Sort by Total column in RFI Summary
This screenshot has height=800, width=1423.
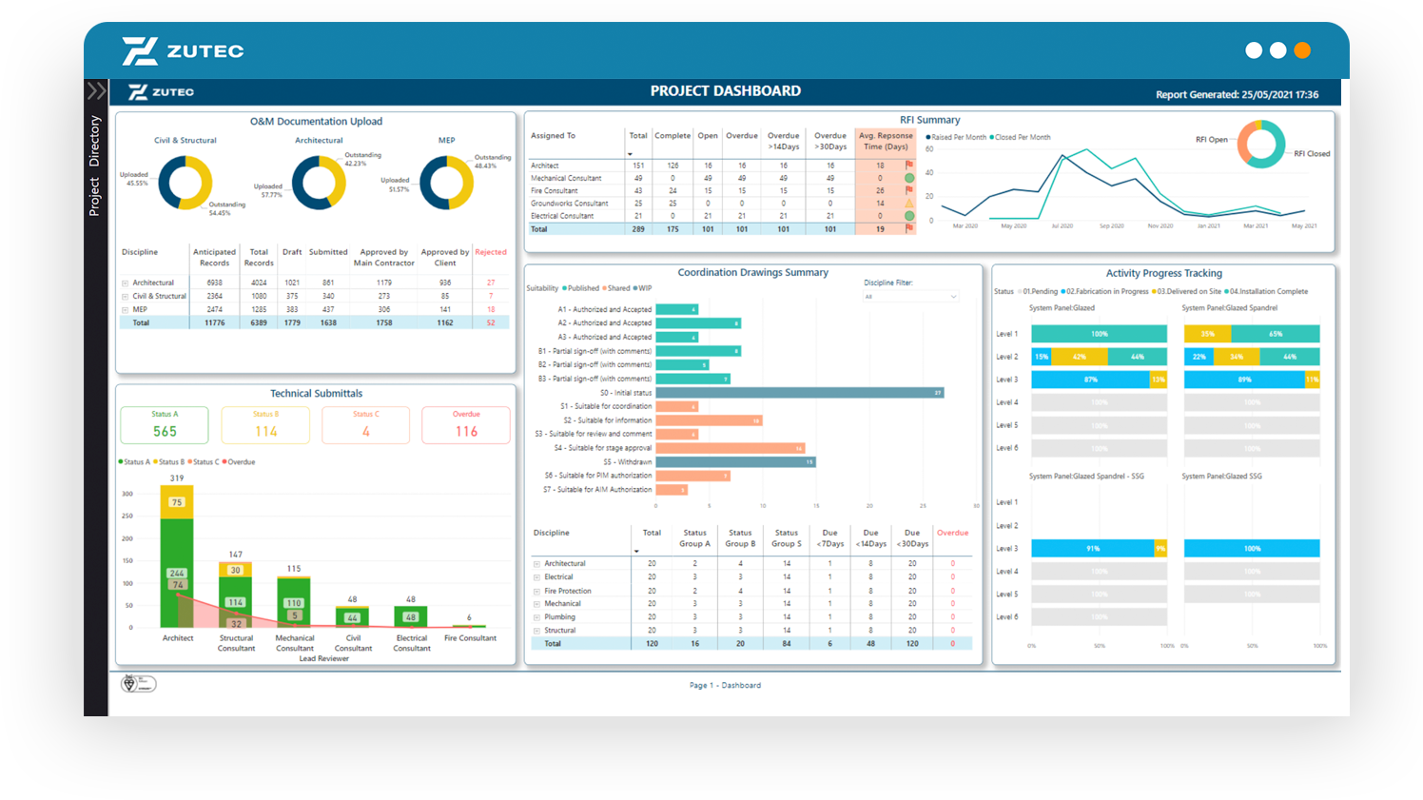point(637,136)
